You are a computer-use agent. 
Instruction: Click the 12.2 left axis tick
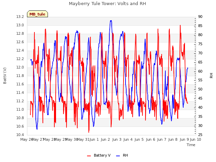(x=20, y=59)
